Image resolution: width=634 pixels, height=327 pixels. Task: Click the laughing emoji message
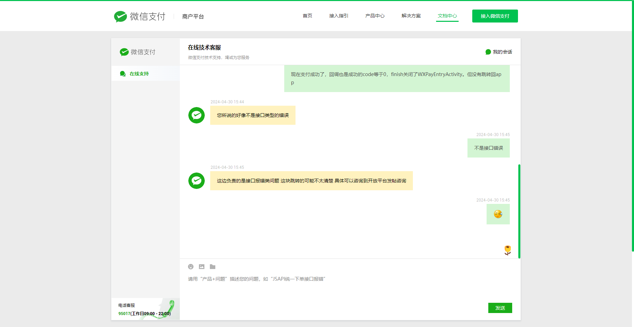coord(498,214)
